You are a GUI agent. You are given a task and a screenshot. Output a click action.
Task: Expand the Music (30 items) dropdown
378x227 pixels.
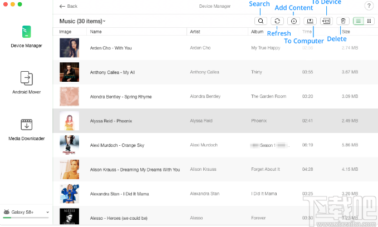coord(82,21)
